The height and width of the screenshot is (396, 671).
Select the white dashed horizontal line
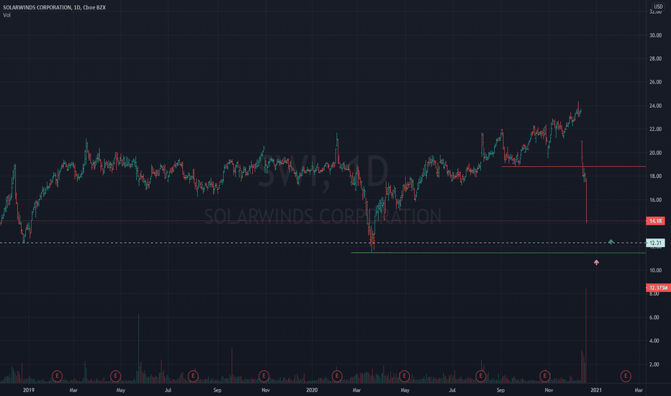323,243
